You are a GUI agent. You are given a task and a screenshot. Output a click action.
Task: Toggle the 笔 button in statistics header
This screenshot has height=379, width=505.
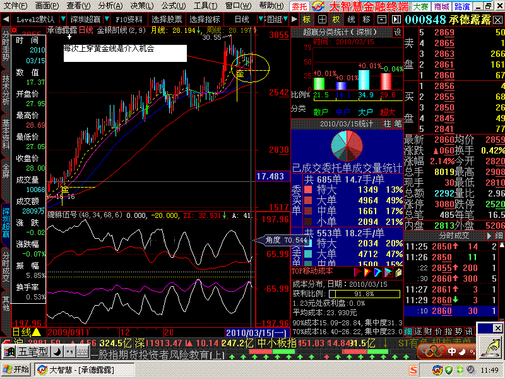(398, 124)
